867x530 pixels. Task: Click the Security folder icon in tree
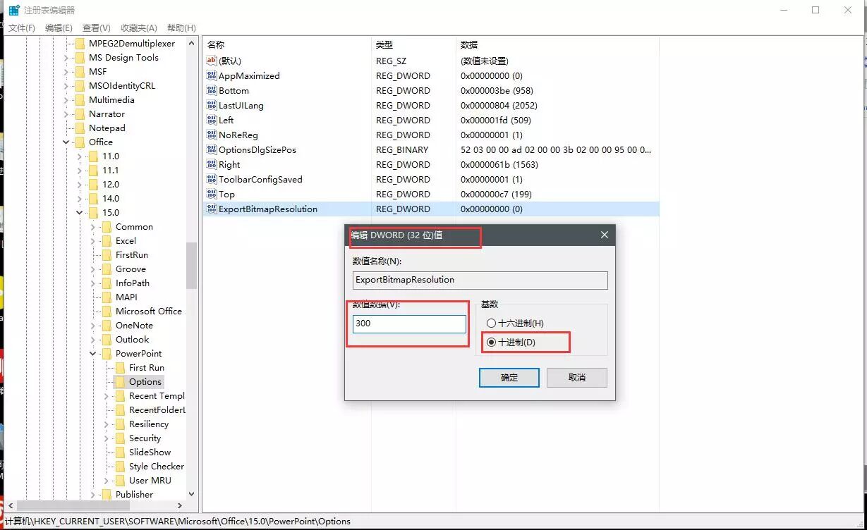click(x=120, y=438)
